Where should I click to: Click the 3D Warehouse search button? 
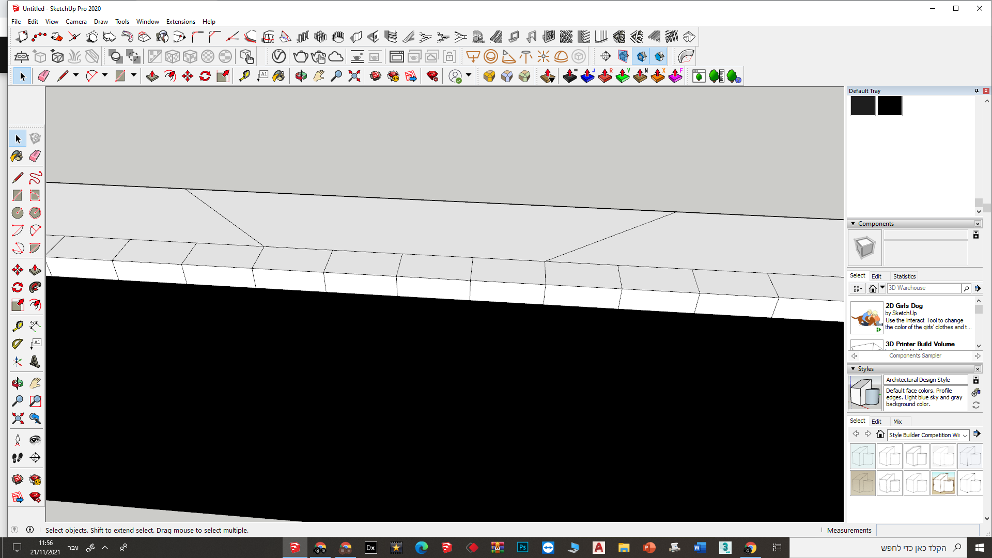coord(966,288)
